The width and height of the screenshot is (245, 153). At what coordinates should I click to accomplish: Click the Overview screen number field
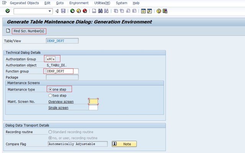coord(93,101)
